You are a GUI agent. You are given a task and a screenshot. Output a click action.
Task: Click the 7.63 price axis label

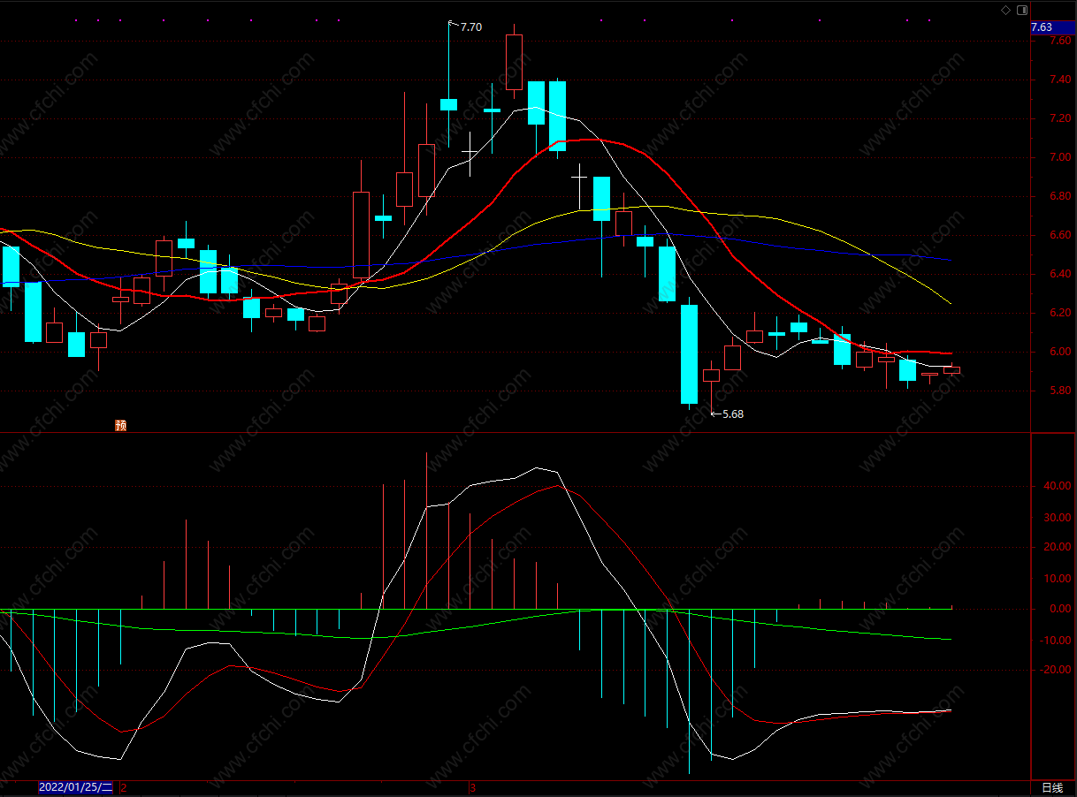[1052, 27]
